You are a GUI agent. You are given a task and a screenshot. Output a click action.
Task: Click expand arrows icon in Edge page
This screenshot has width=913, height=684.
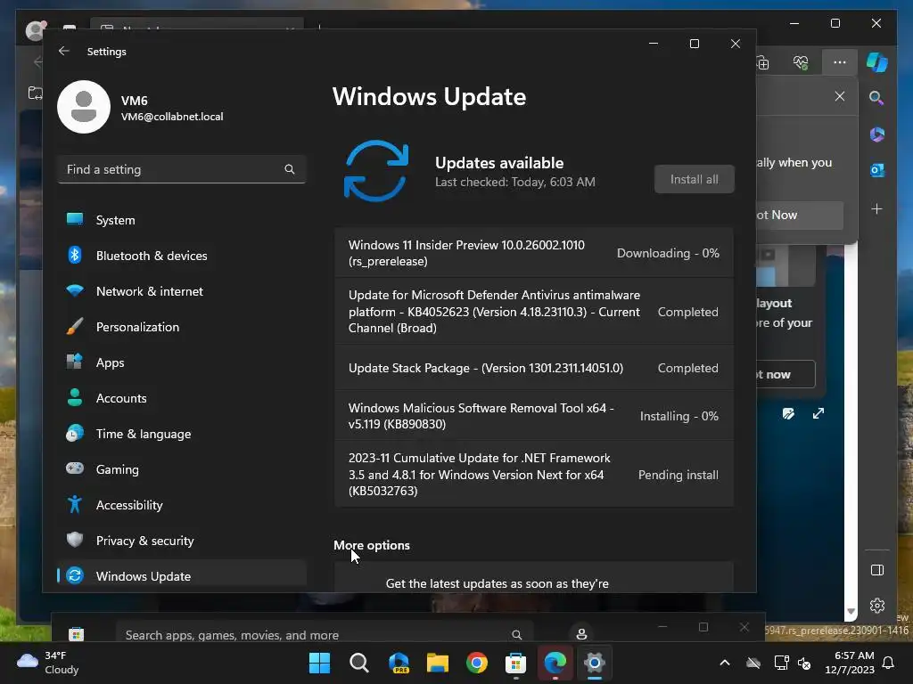click(x=818, y=413)
